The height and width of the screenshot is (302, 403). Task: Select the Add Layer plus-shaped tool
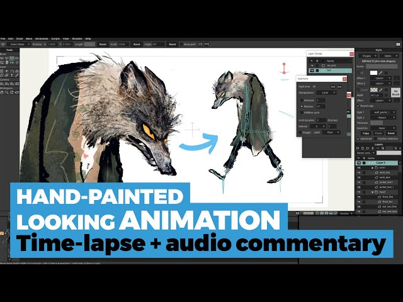7,71
